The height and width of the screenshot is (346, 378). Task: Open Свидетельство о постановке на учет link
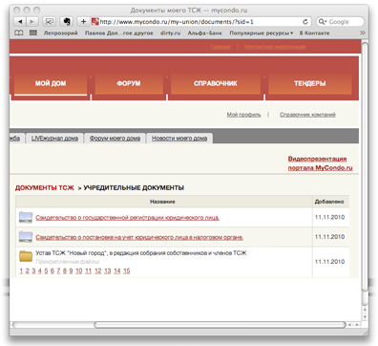tap(139, 237)
